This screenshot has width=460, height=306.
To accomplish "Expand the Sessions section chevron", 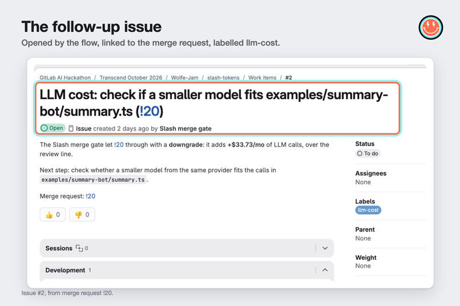I will click(x=325, y=248).
